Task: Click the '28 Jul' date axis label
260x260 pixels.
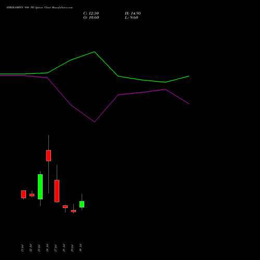Action: click(64, 248)
